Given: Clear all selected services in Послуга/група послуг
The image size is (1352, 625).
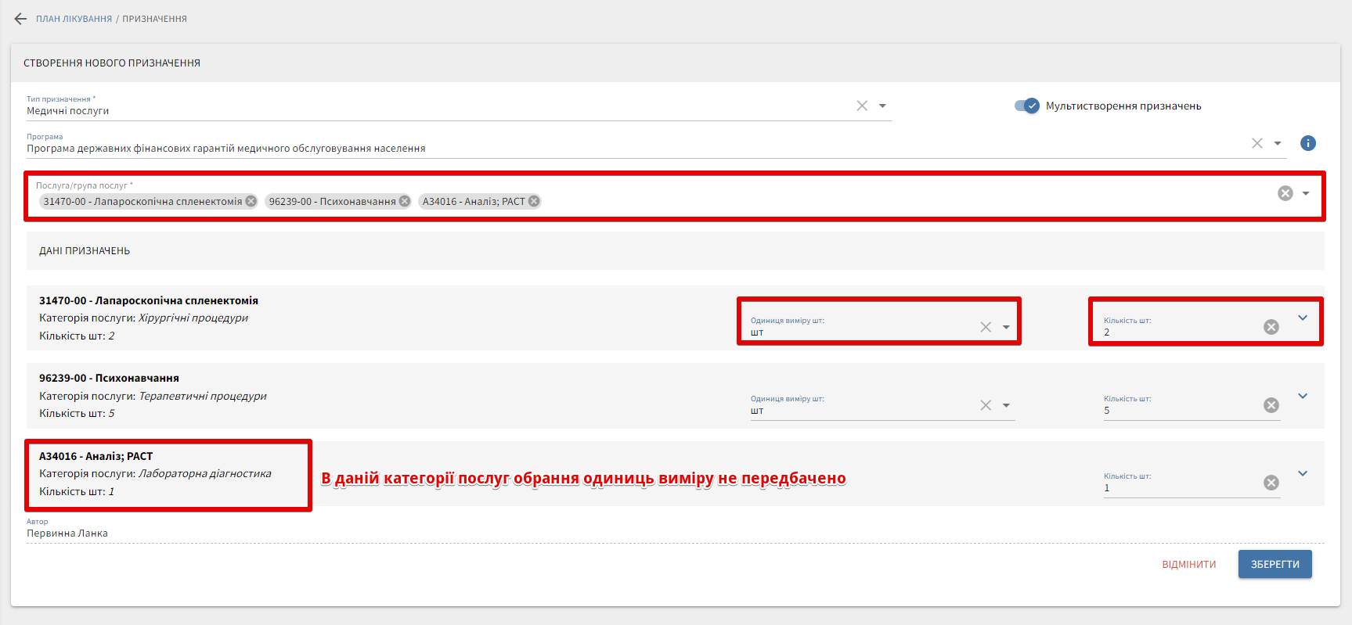Looking at the screenshot, I should click(1285, 193).
